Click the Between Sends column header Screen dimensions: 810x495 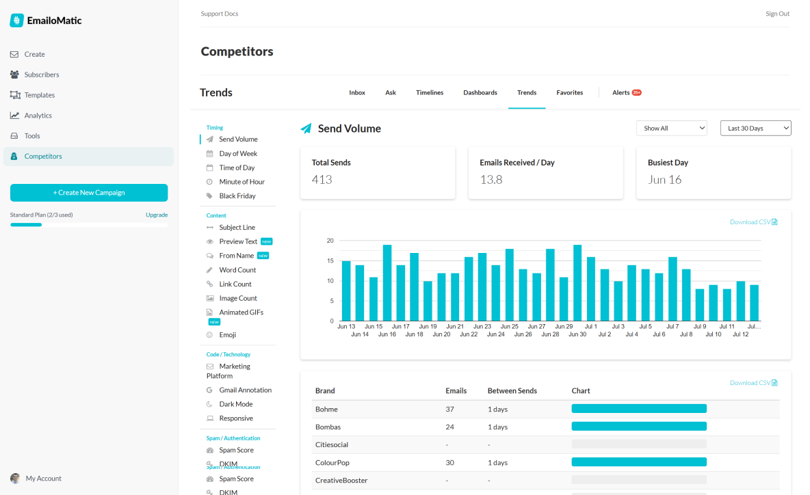coord(512,390)
